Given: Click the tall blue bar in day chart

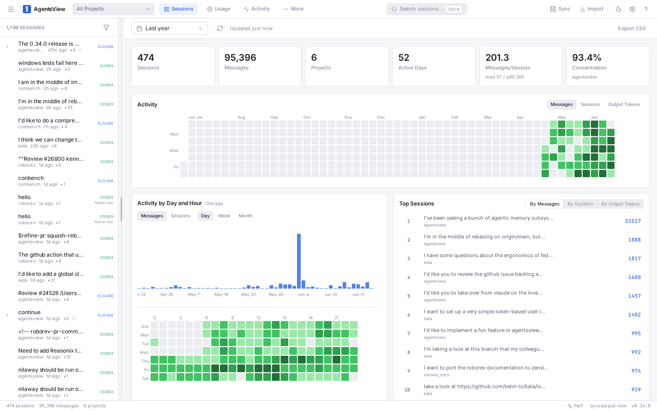Looking at the screenshot, I should click(x=299, y=261).
